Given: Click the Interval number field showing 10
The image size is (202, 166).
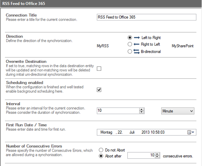Looking at the screenshot, I should (x=118, y=111).
